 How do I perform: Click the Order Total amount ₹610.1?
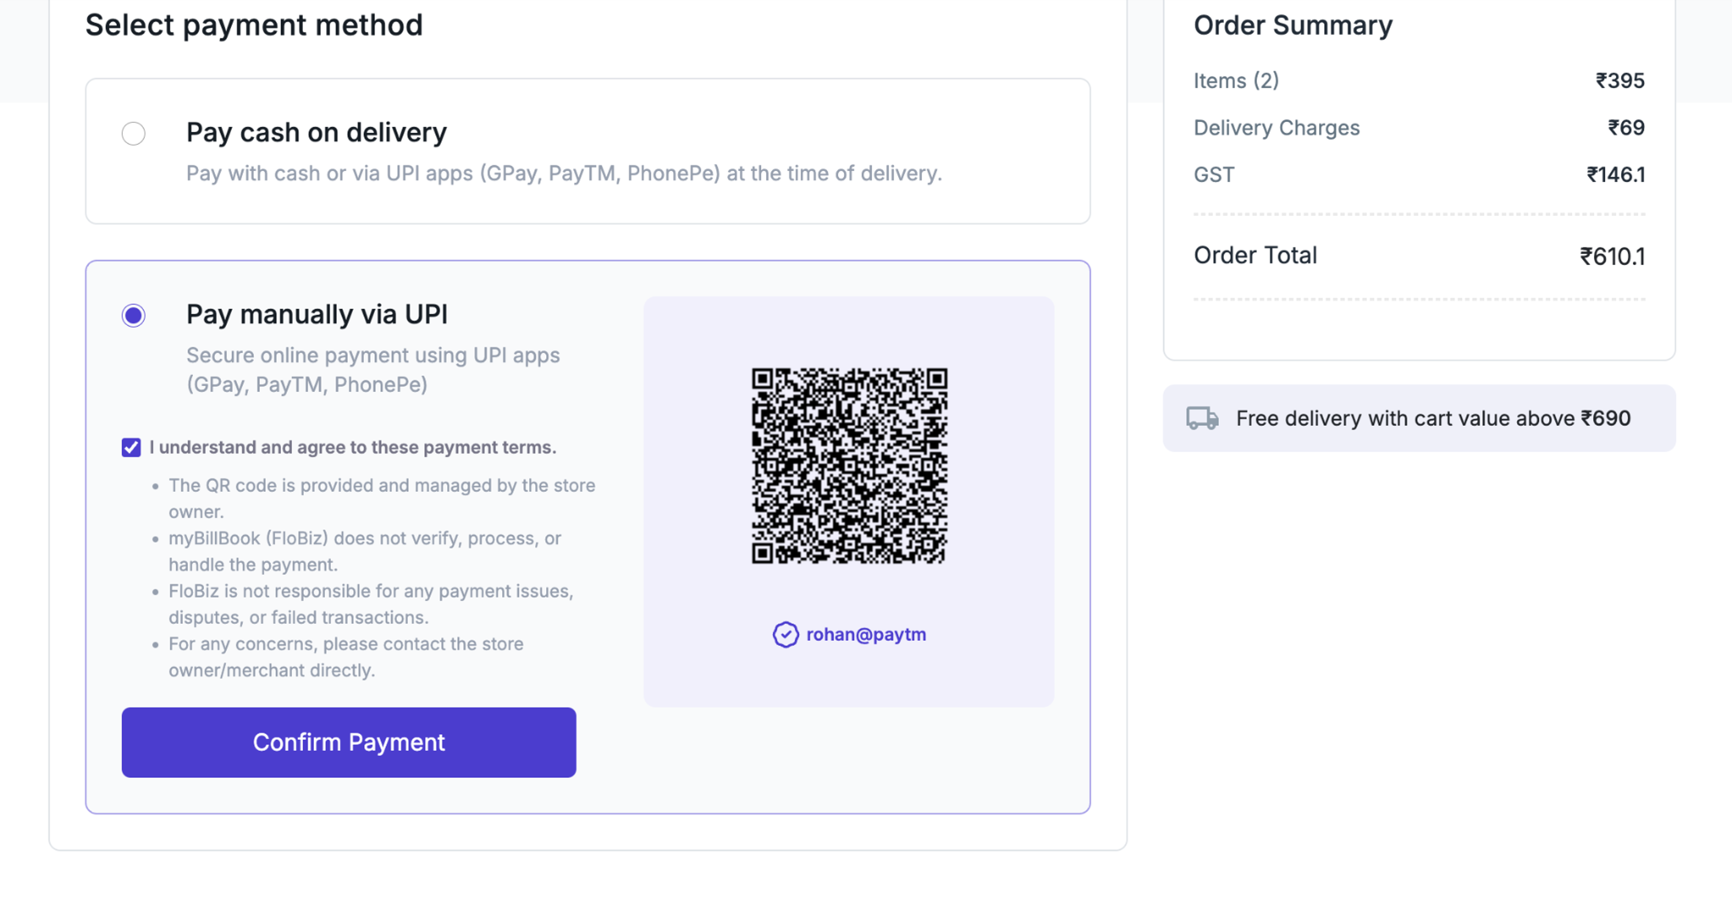pyautogui.click(x=1612, y=256)
